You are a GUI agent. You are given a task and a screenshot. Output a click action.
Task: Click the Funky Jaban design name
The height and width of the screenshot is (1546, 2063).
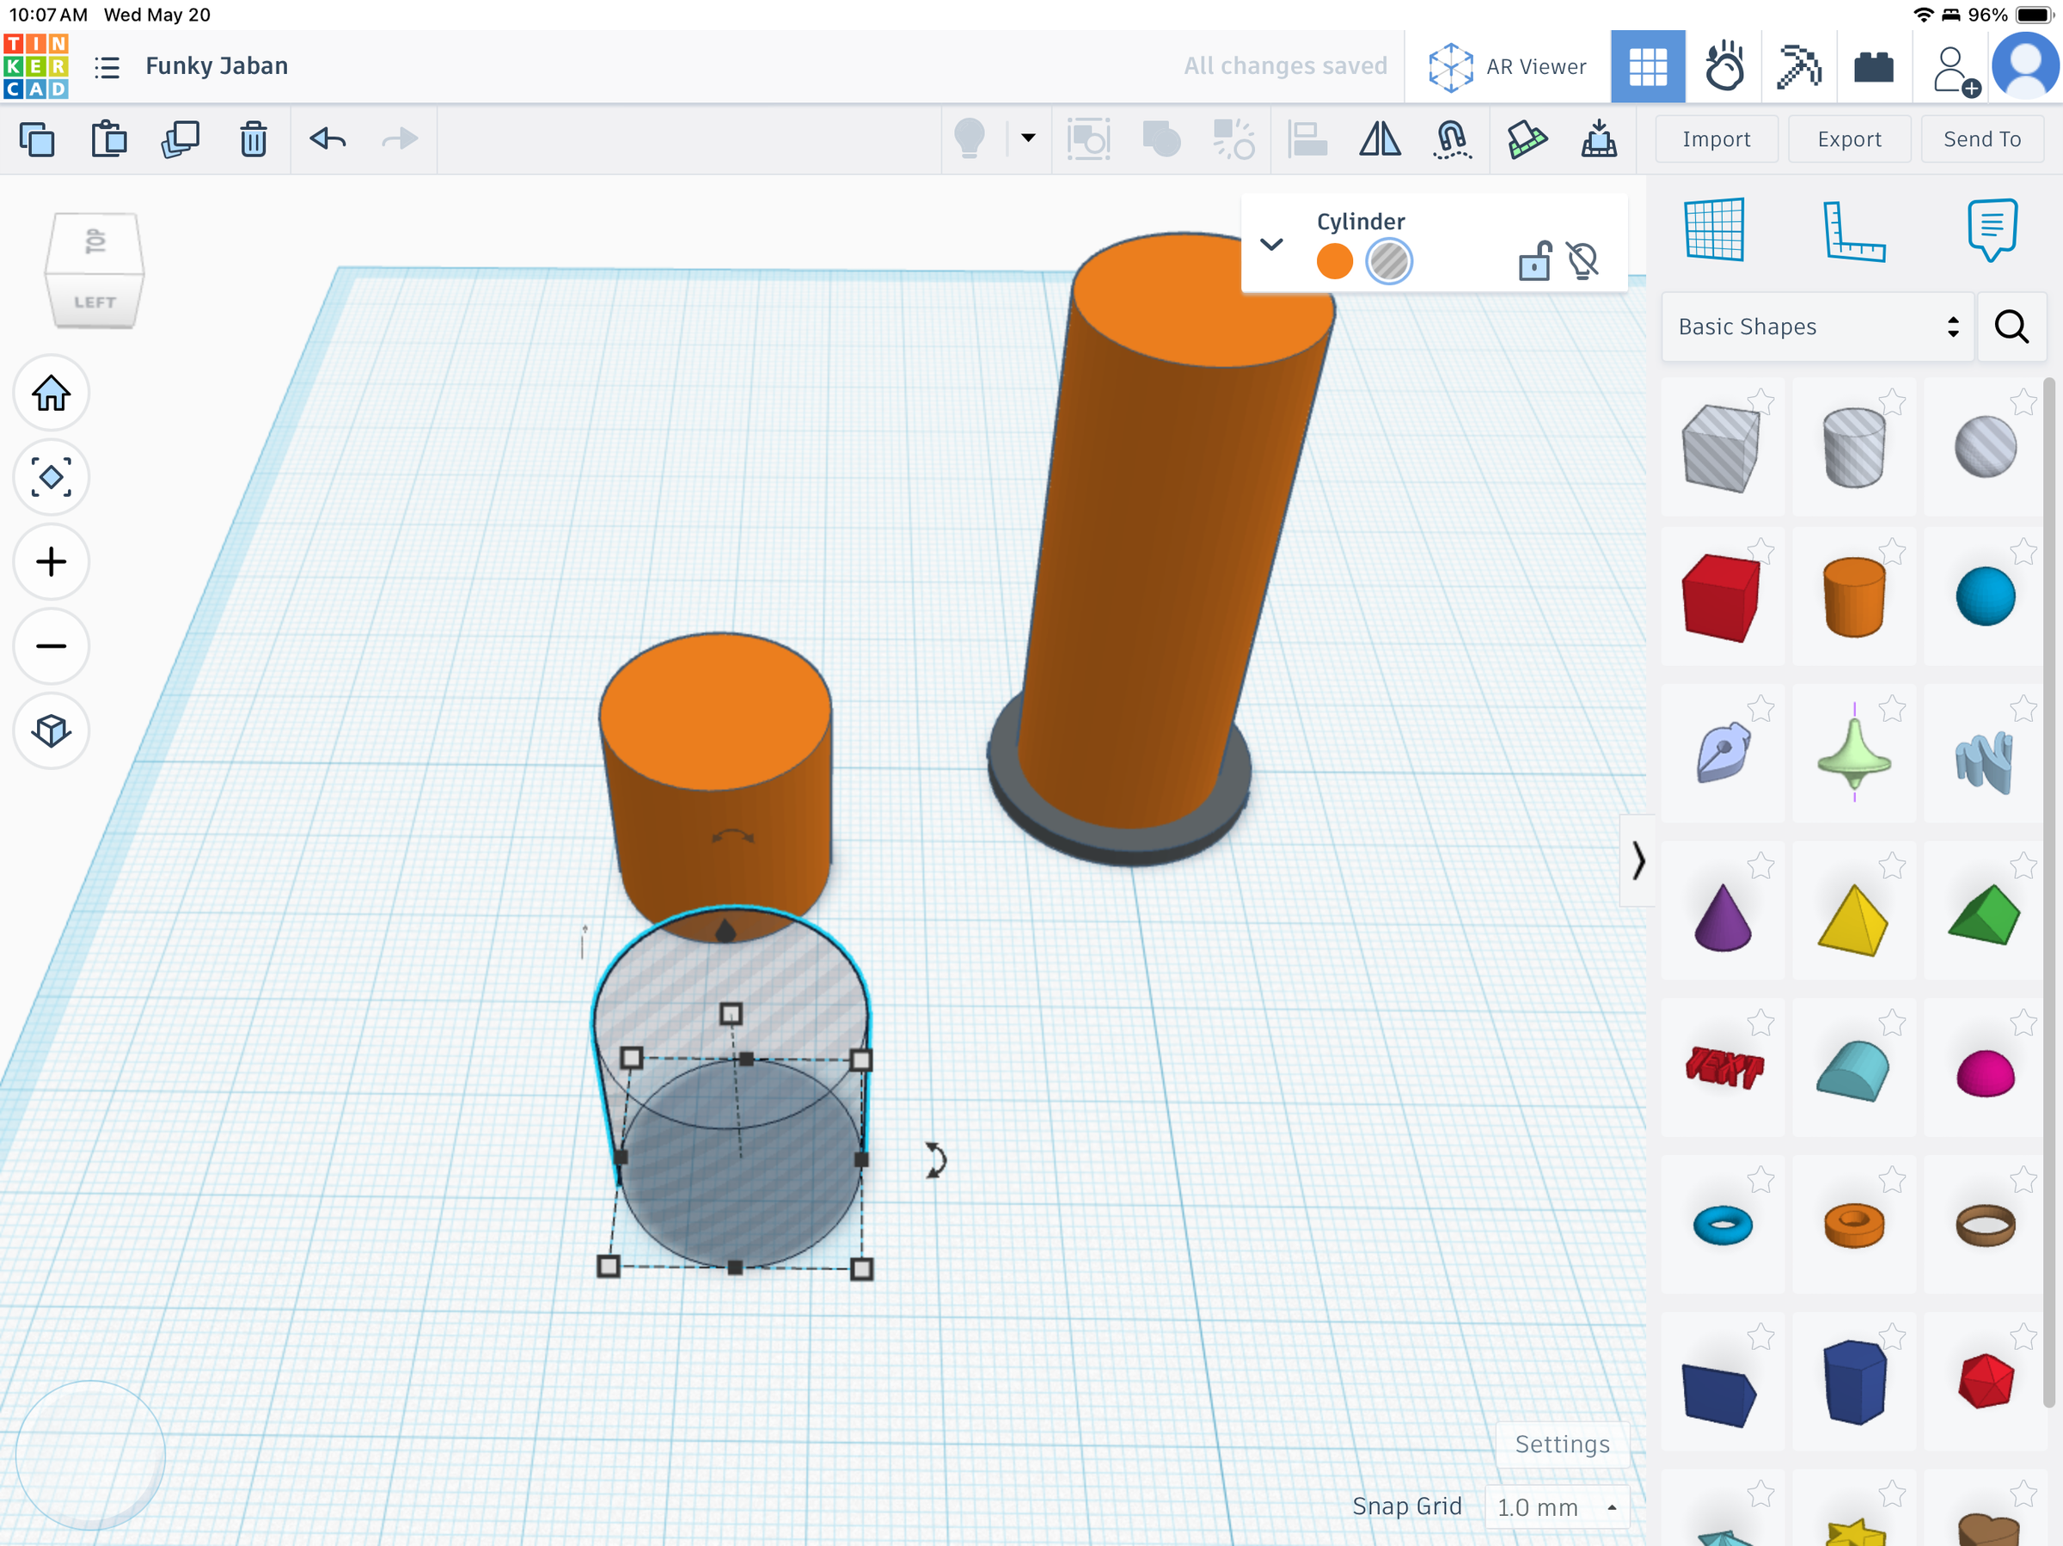pos(217,66)
